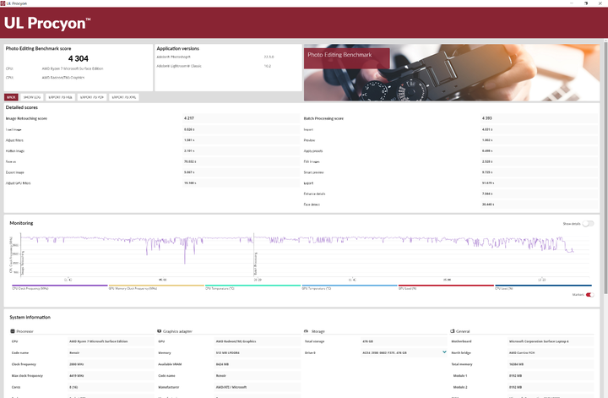Click the UL Procyon logo in header
Image resolution: width=608 pixels, height=398 pixels.
[x=47, y=24]
